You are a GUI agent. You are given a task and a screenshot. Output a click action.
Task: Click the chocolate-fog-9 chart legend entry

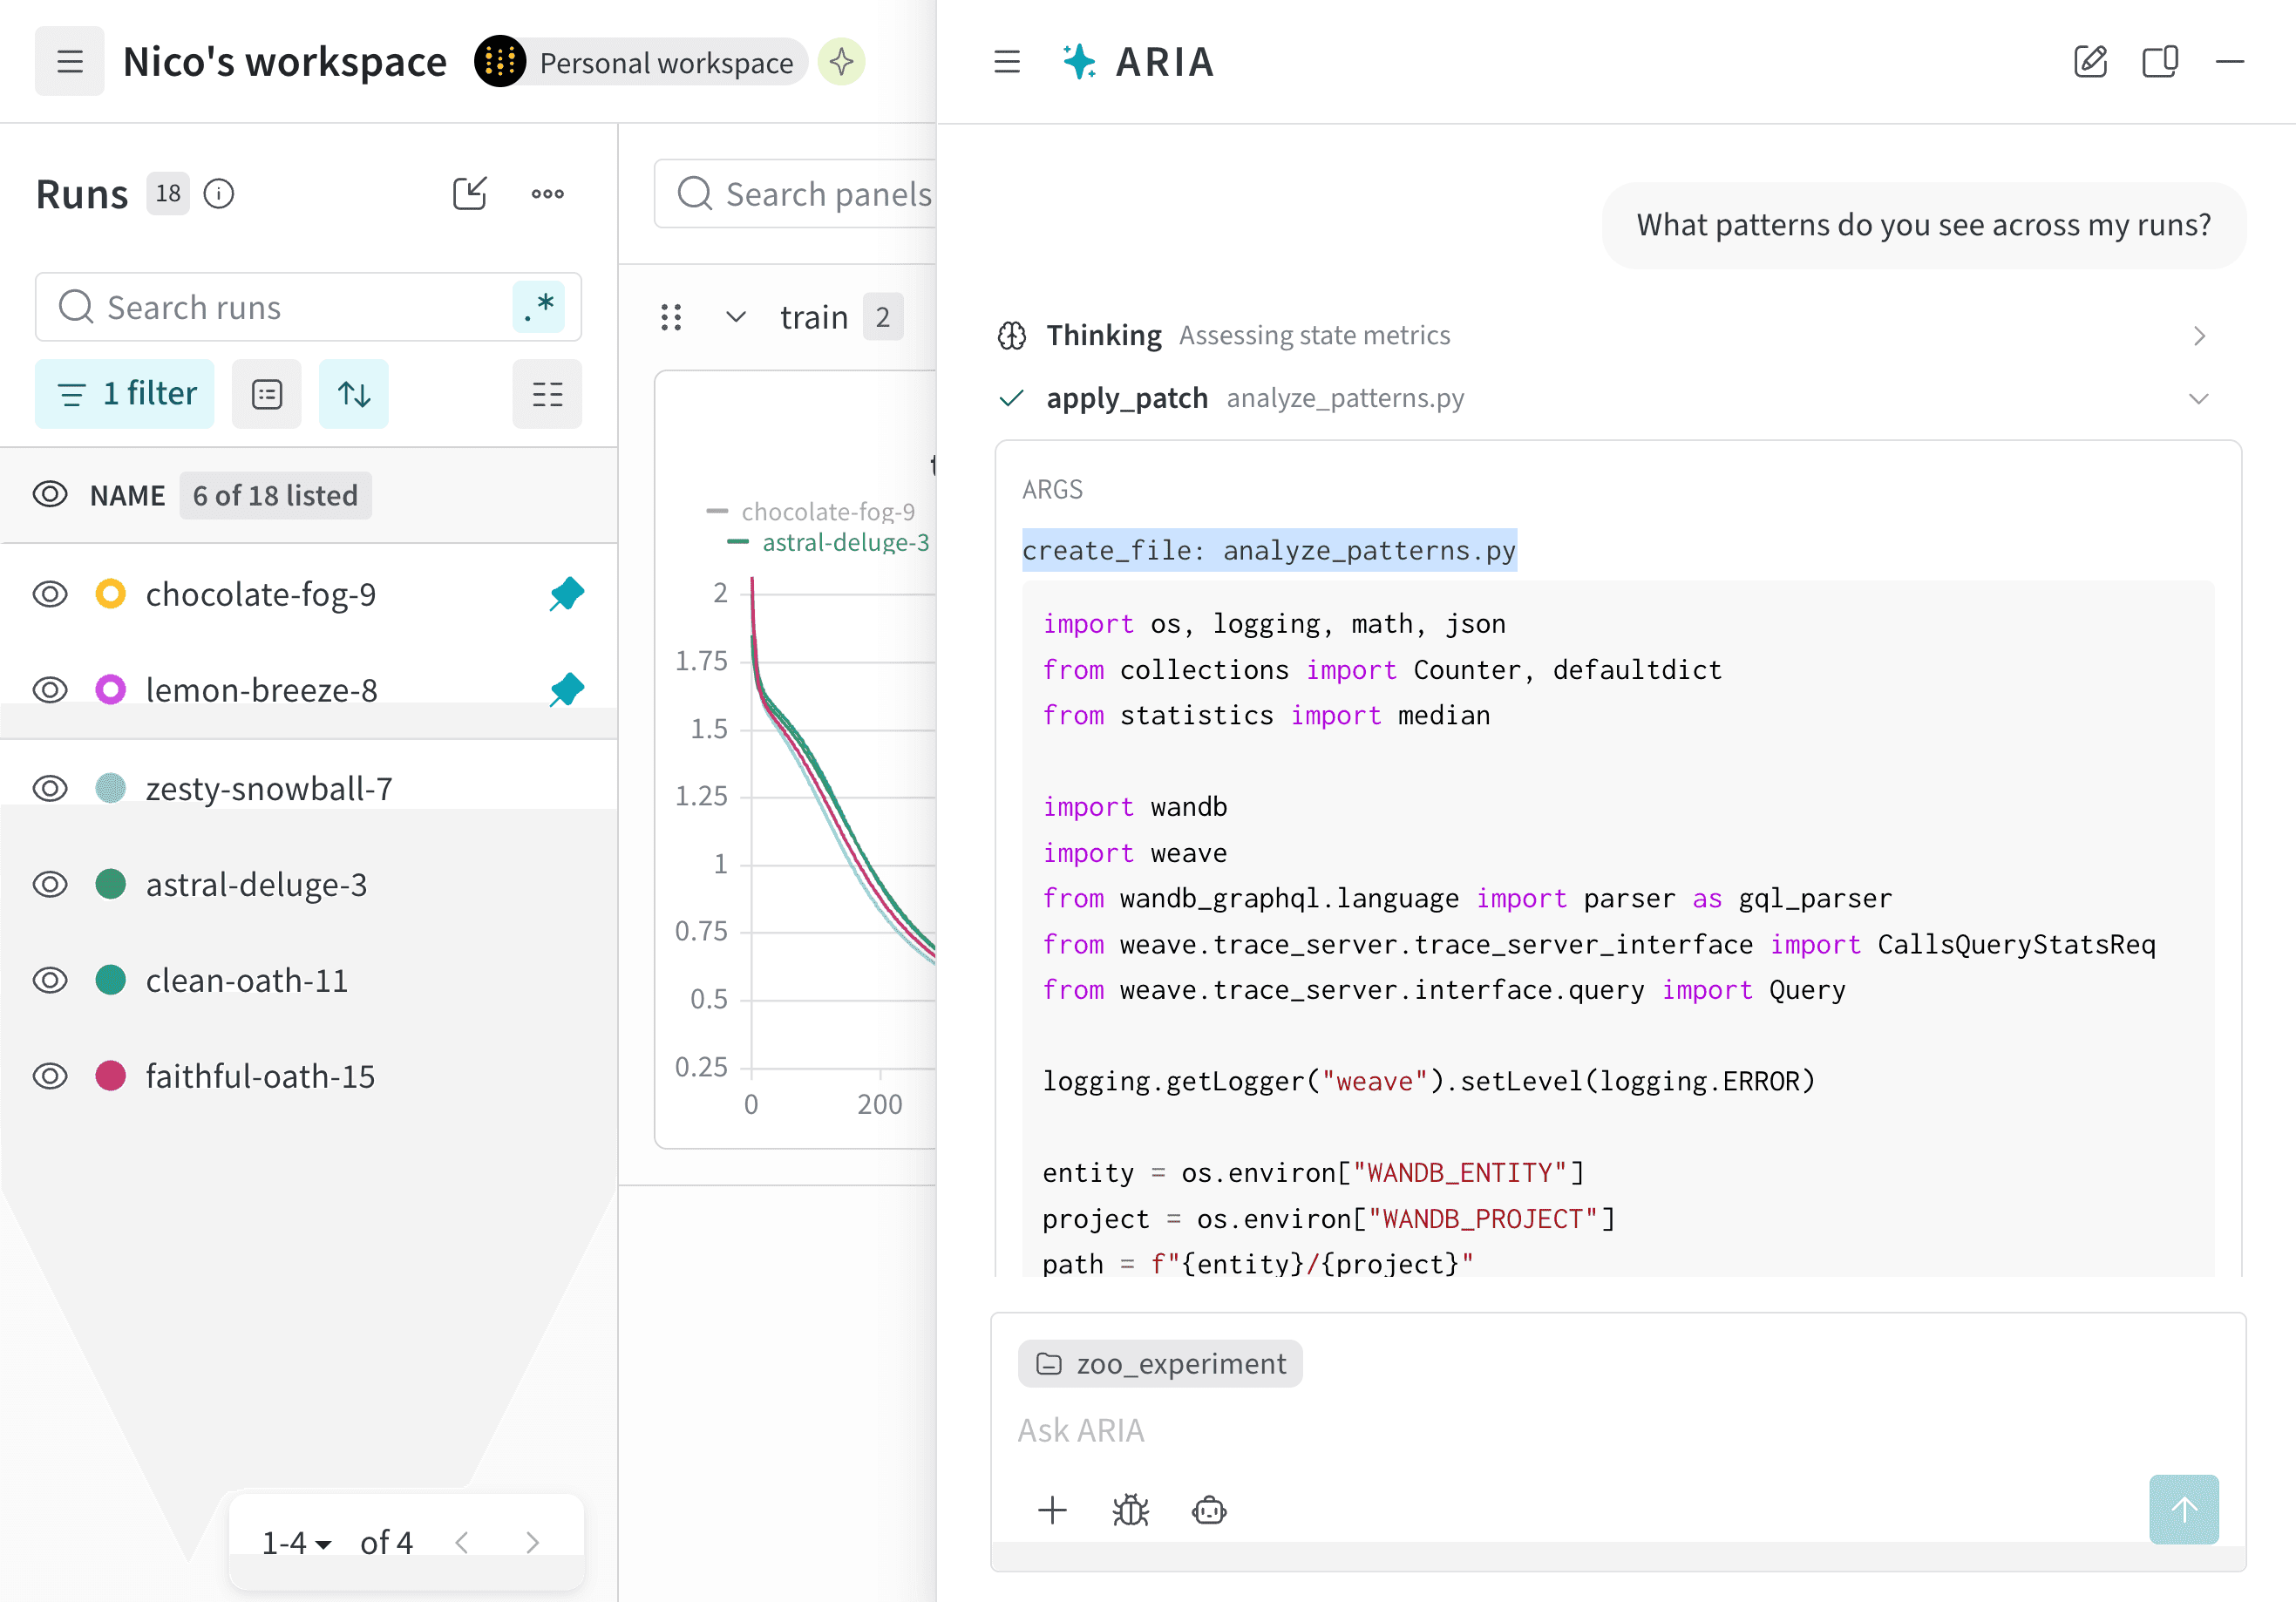tap(811, 512)
